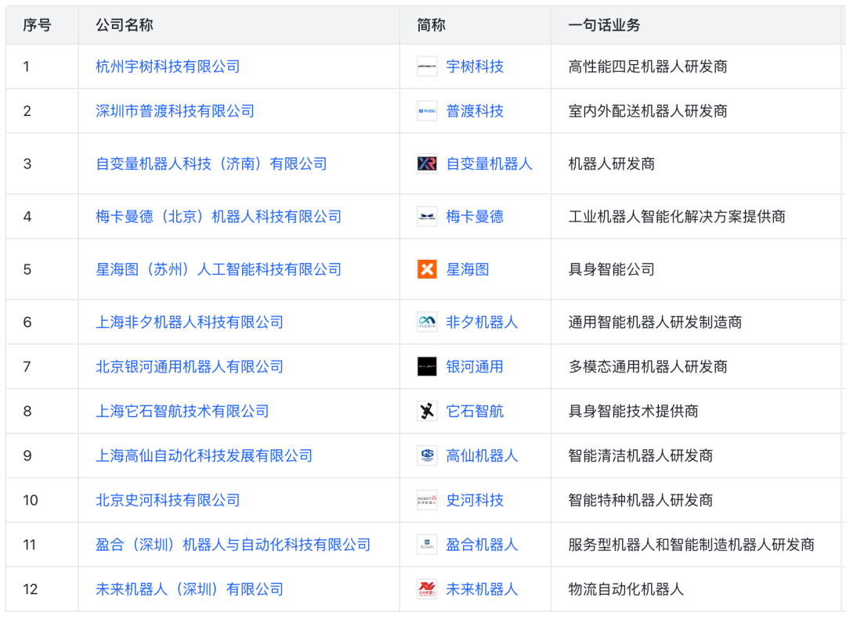
Task: Click the text 具身智能公司
Action: coord(612,270)
